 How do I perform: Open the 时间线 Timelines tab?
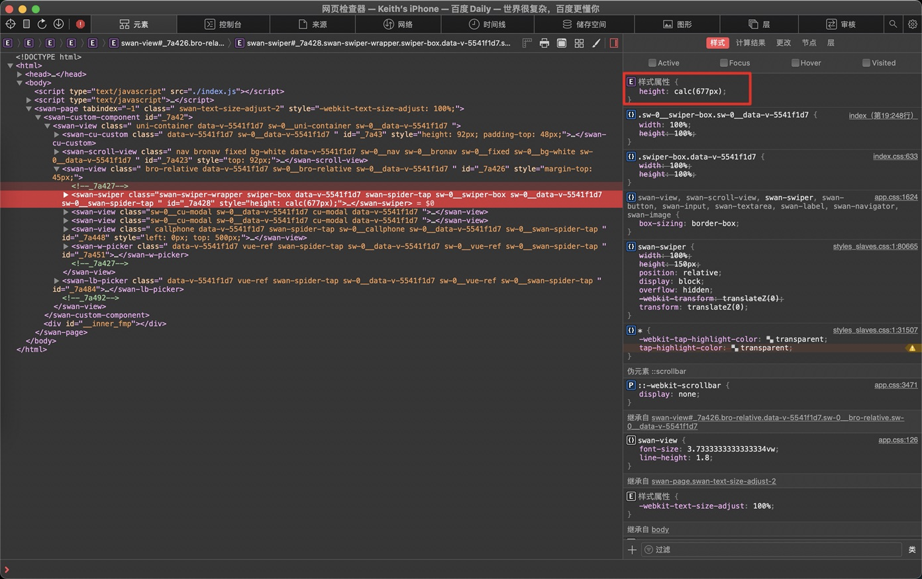(487, 24)
